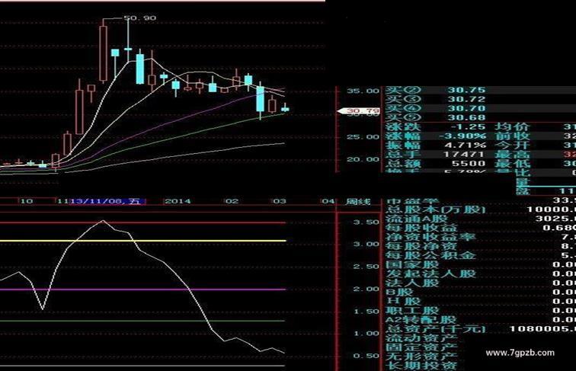
Task: Select the 13/11/08 date marker
Action: 107,201
